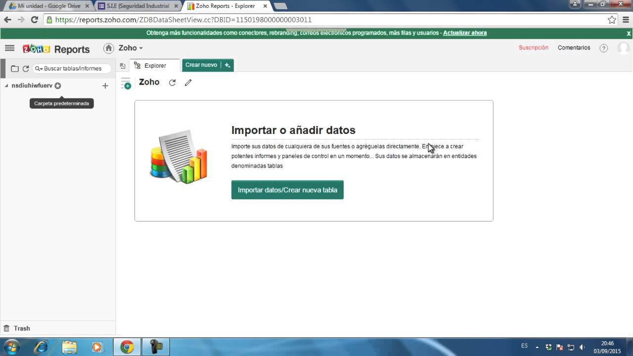Viewport: 633px width, 356px height.
Task: Click the Zoho Reports logo
Action: point(56,49)
